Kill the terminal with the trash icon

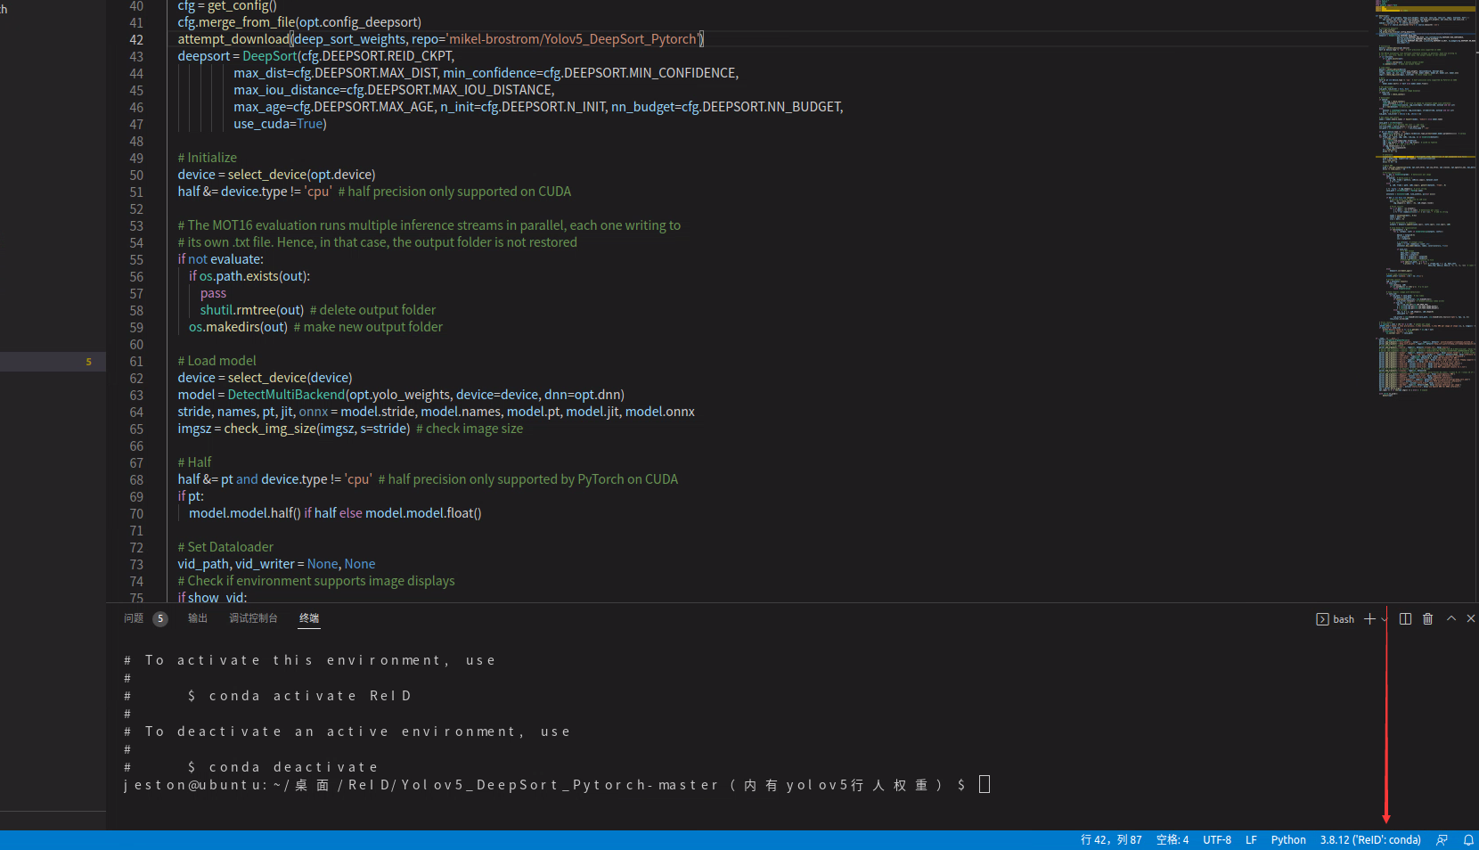click(x=1427, y=618)
